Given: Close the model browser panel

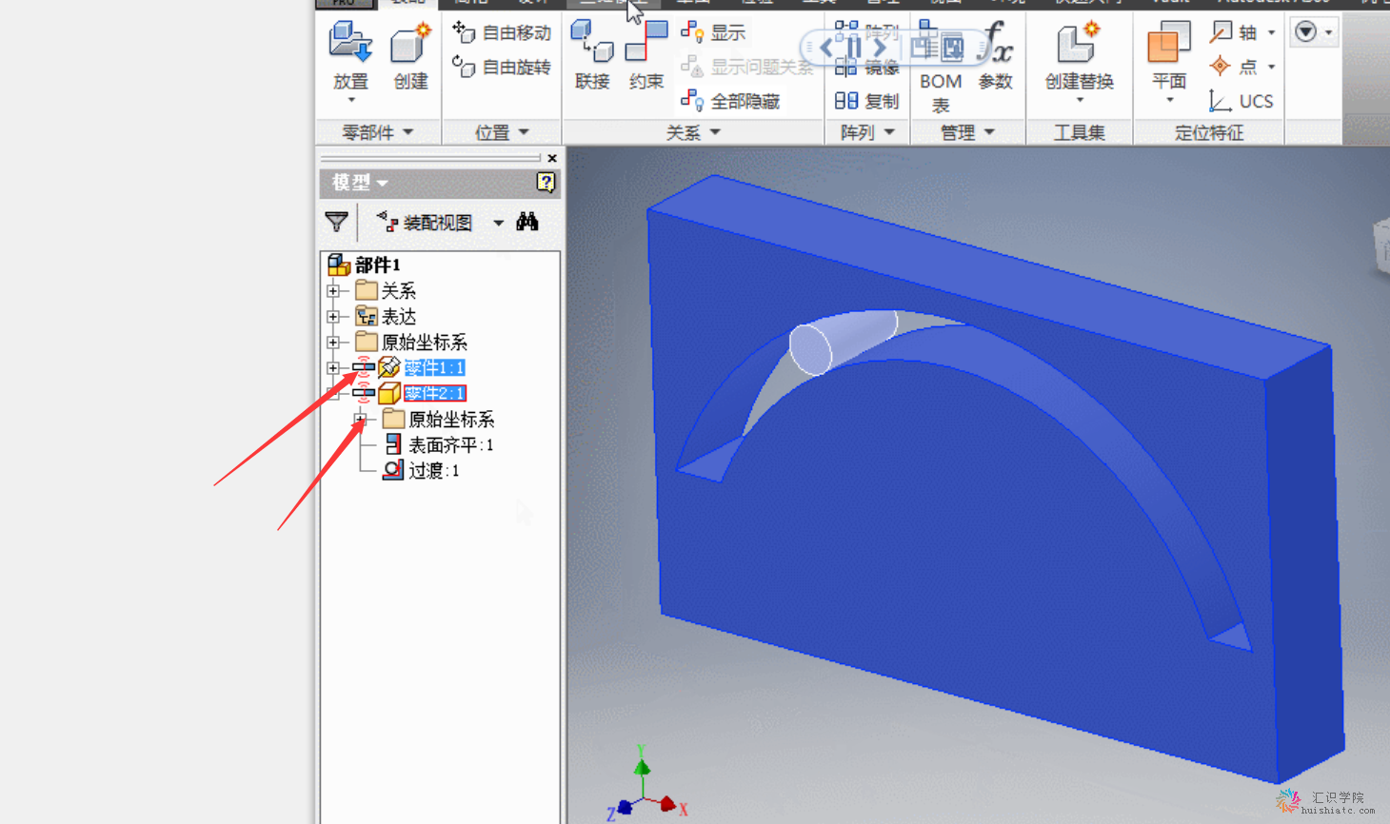Looking at the screenshot, I should 552,158.
